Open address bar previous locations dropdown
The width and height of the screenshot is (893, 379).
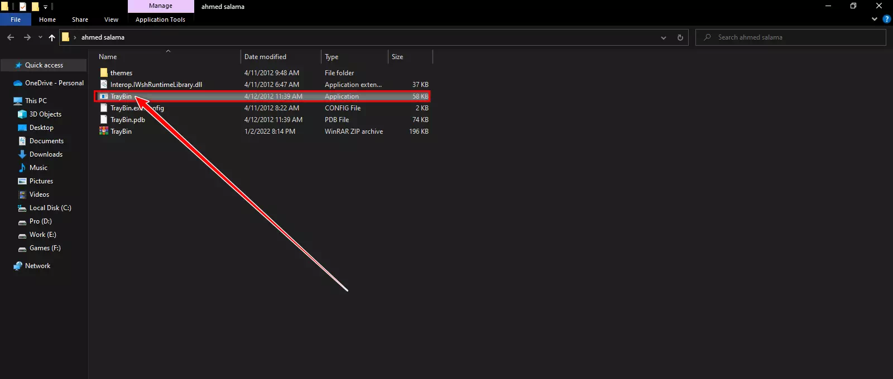[663, 37]
